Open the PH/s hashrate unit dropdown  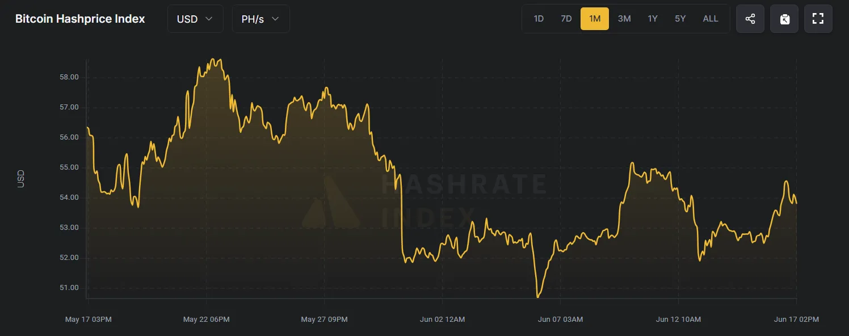260,18
